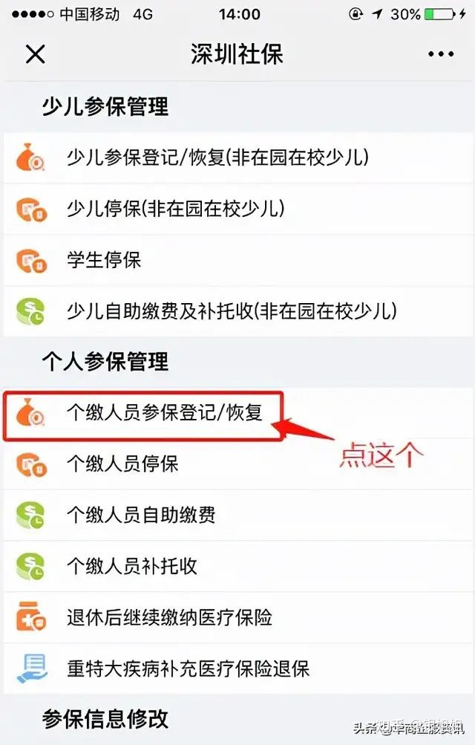Open 个缴人员停保 item
Image resolution: width=475 pixels, height=745 pixels.
coord(239,464)
